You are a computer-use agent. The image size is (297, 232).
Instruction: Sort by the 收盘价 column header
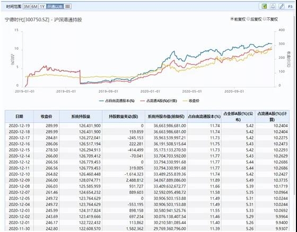(47, 117)
